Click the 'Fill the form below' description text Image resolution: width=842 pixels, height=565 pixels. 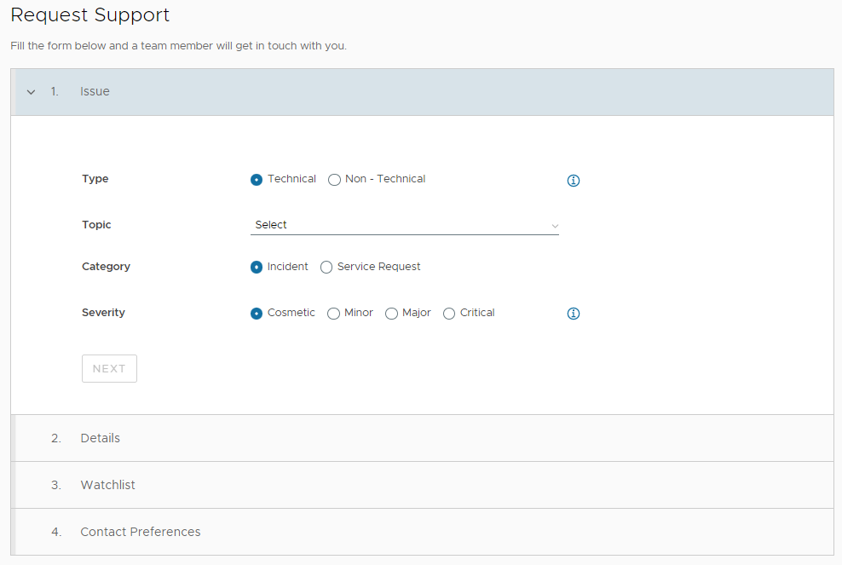[178, 46]
